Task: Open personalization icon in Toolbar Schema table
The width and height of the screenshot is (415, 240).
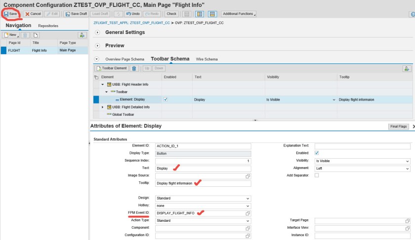Action: tap(407, 69)
